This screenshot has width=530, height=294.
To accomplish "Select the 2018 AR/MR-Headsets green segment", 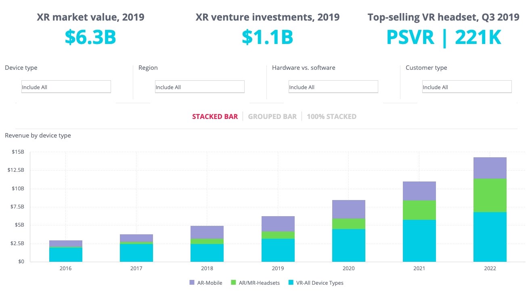I will tap(207, 241).
